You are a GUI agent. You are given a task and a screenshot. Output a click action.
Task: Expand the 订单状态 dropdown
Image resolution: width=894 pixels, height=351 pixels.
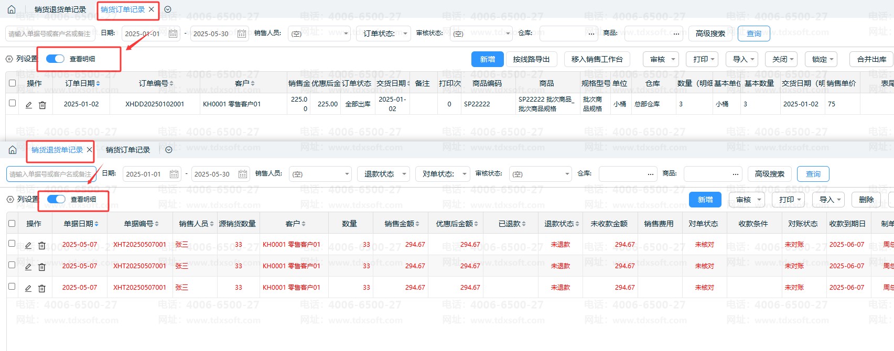pyautogui.click(x=383, y=34)
